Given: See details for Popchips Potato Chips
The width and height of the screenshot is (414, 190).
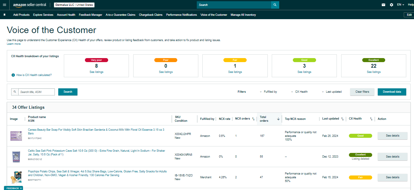Looking at the screenshot, I should tap(393, 177).
